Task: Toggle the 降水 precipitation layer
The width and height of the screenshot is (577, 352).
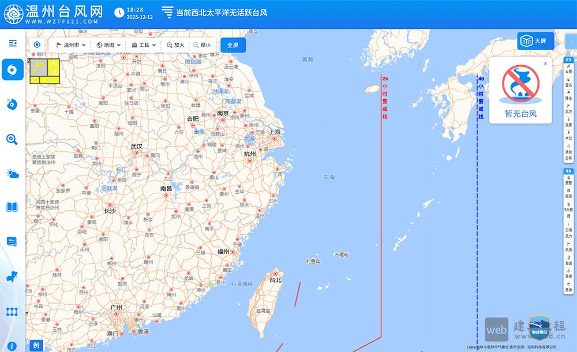Action: [568, 96]
